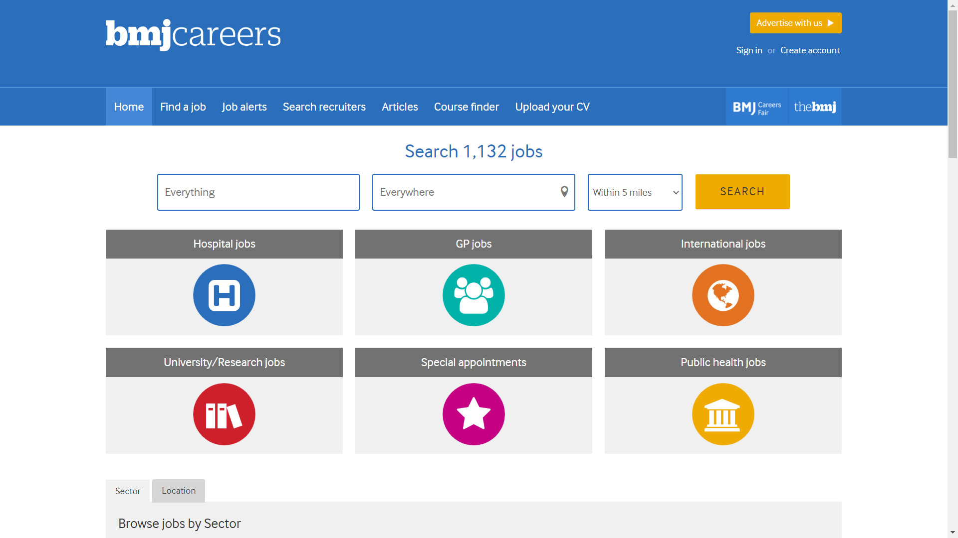The width and height of the screenshot is (958, 538).
Task: Focus the Everywhere location field
Action: (474, 192)
